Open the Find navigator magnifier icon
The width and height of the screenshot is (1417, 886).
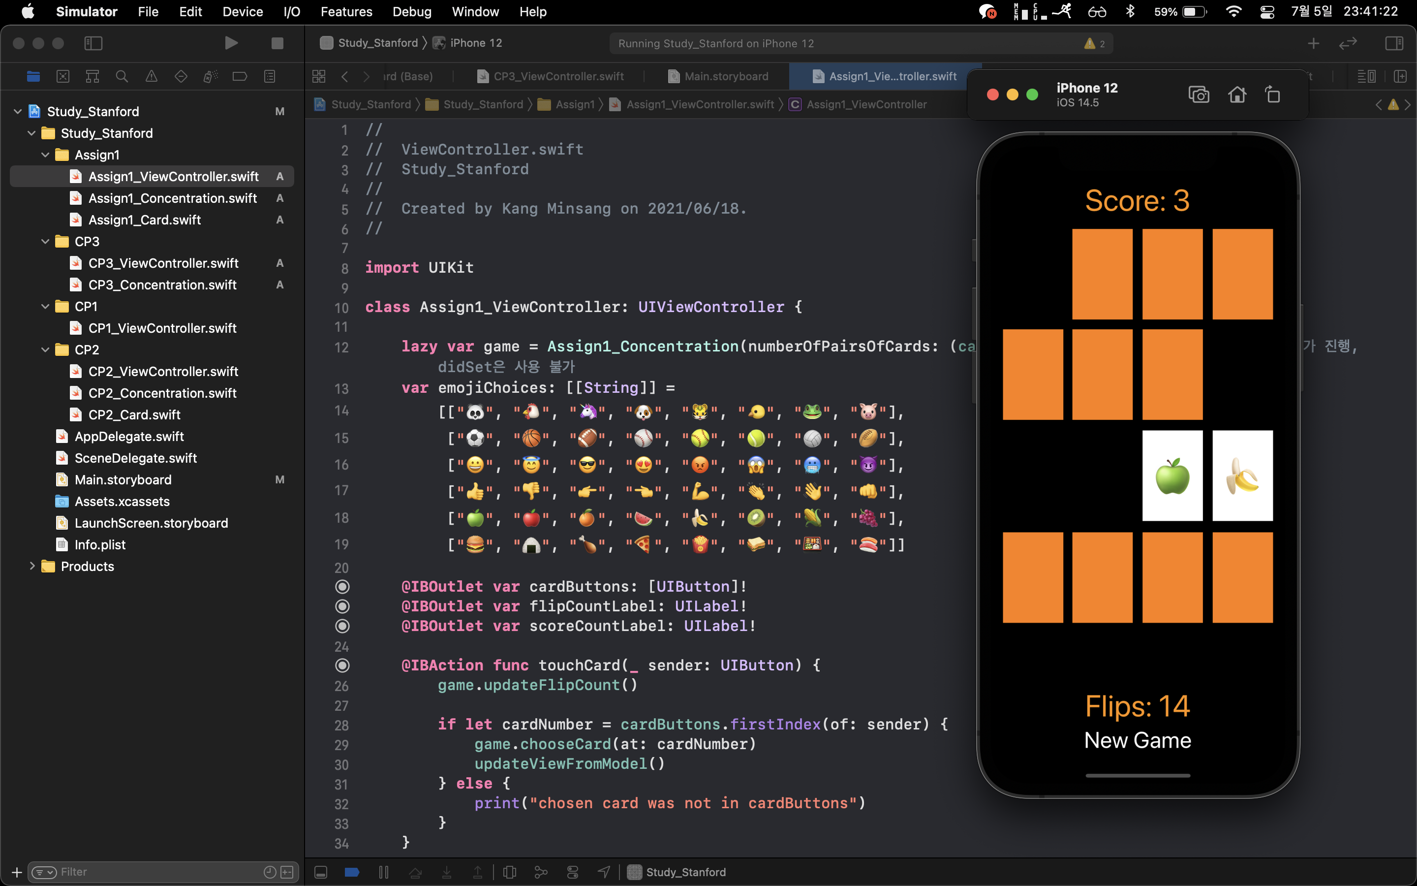click(x=122, y=76)
